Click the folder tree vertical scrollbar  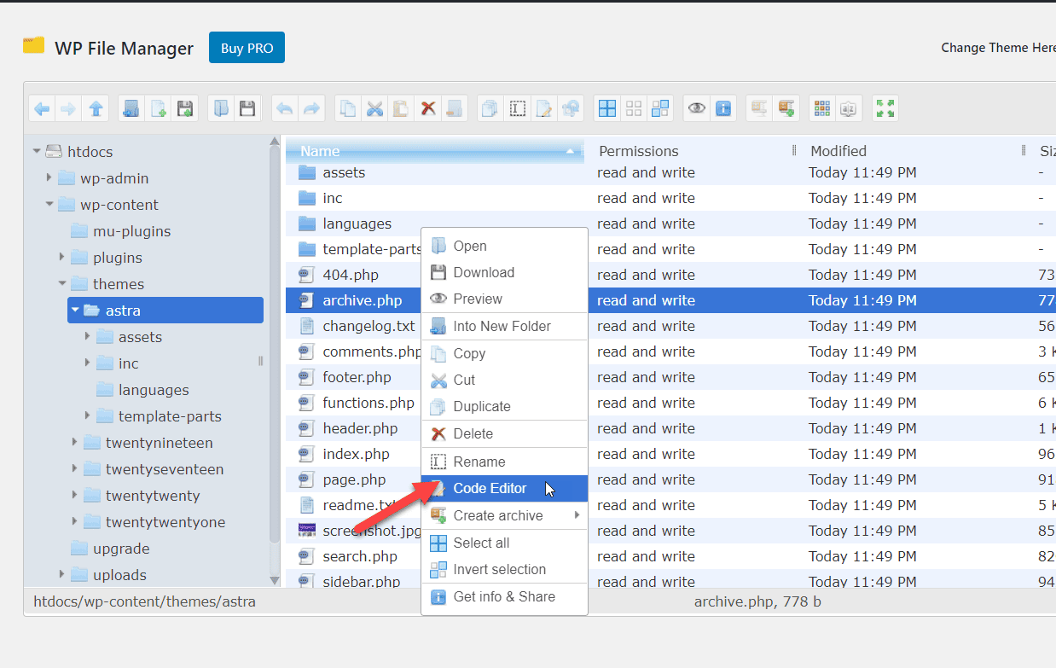(275, 341)
